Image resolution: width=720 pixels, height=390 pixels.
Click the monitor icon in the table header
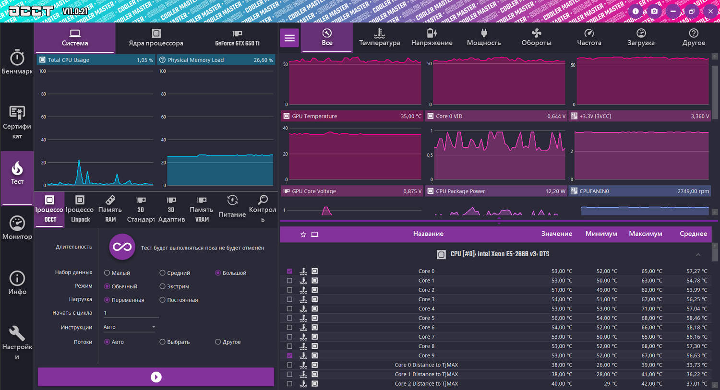(x=315, y=235)
